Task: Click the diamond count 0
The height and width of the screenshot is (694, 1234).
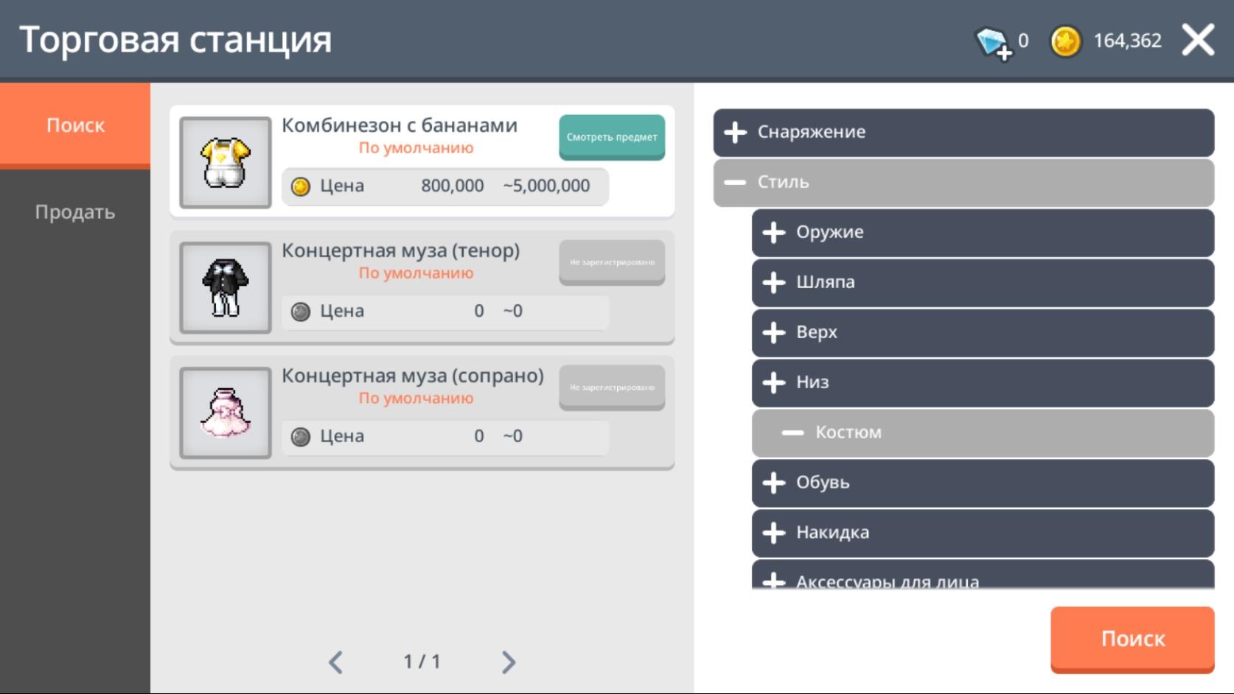Action: 1023,41
